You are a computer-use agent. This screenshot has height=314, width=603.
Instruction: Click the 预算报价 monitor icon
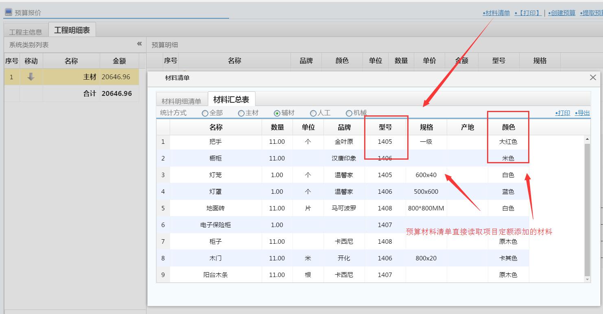click(x=8, y=12)
